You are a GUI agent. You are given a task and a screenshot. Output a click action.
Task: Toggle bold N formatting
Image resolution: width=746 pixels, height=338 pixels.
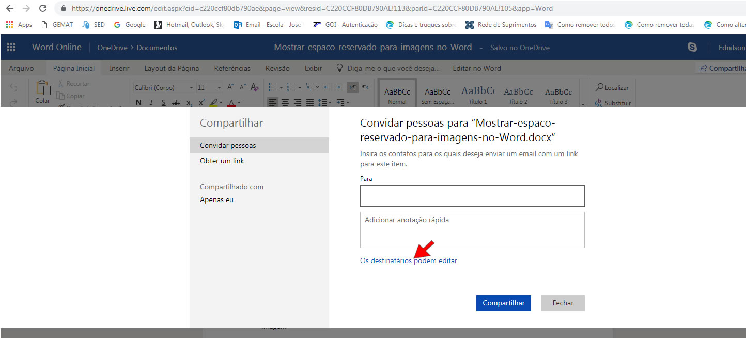[138, 102]
